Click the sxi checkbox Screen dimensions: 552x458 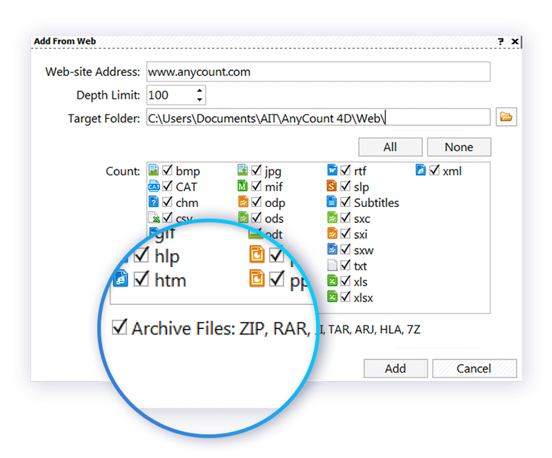click(346, 233)
